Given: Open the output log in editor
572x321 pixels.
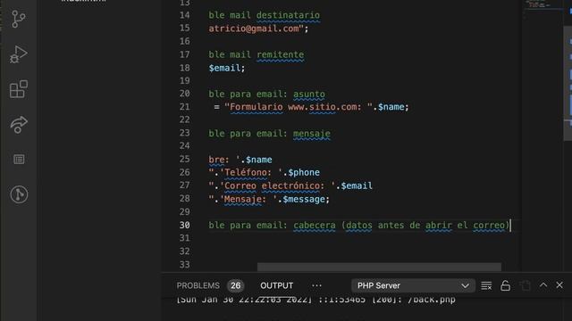Looking at the screenshot, I should pos(525,285).
